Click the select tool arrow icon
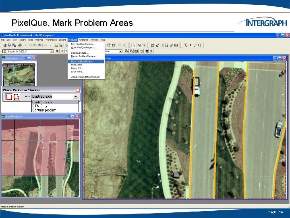This screenshot has width=290, height=218. 134,45
